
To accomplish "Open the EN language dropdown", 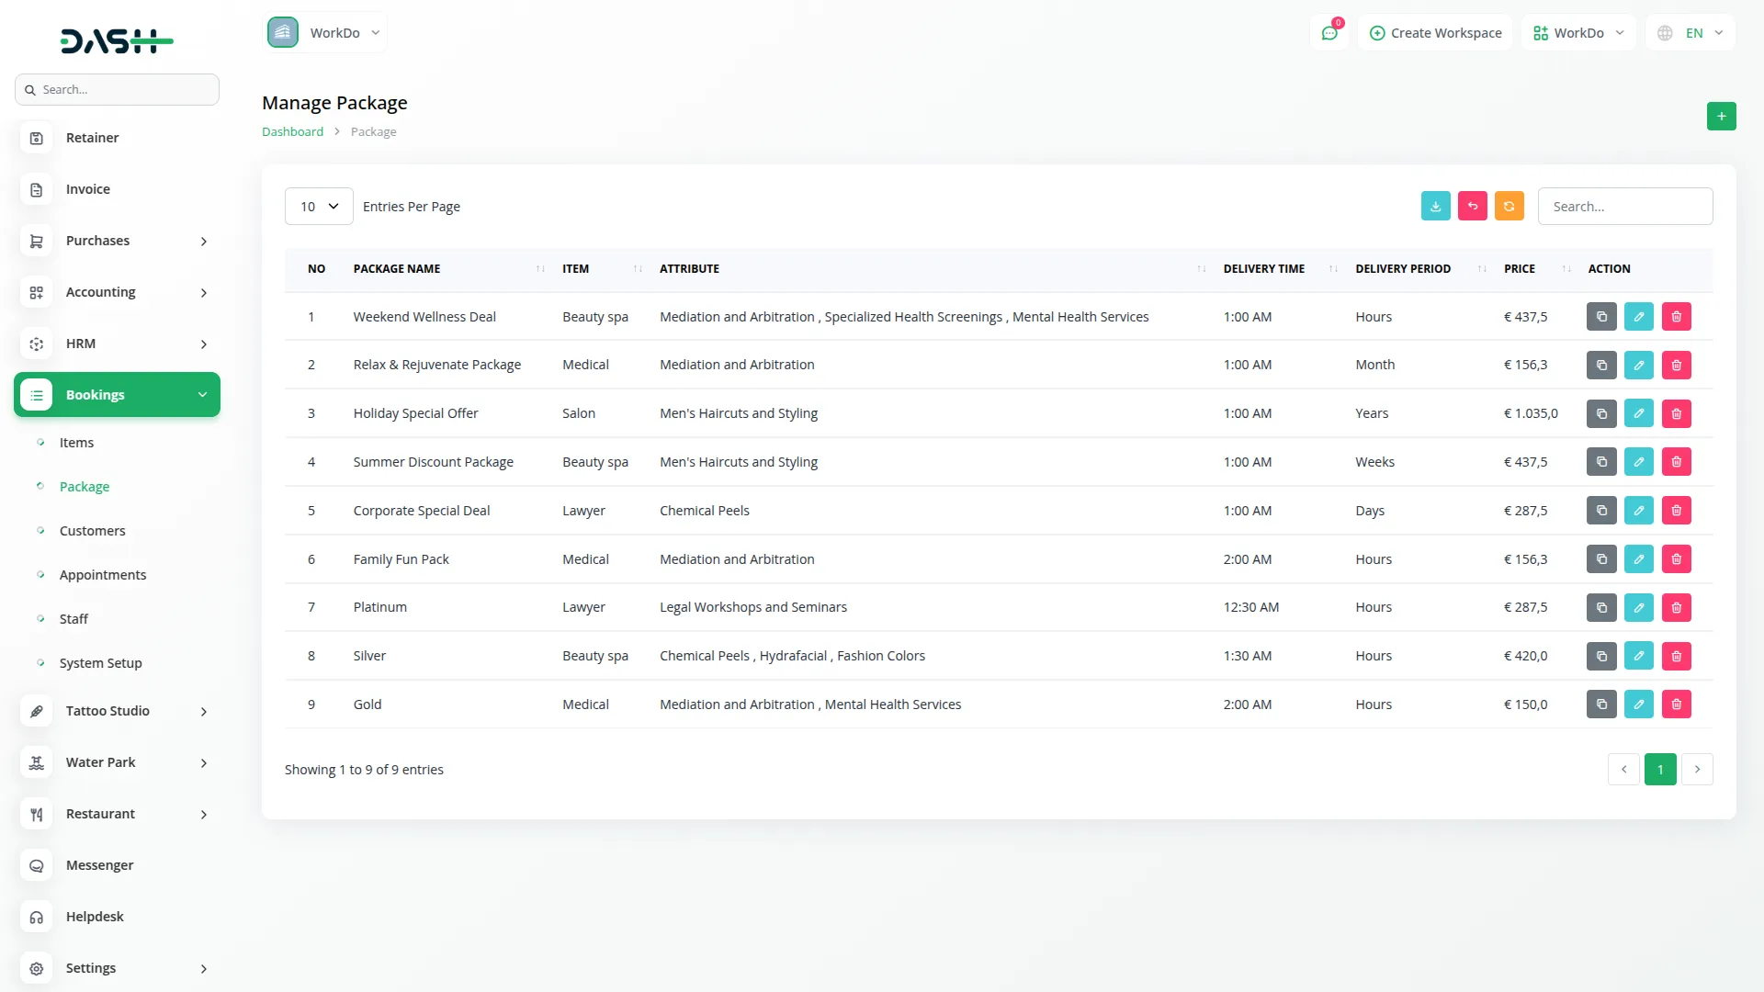I will pos(1690,33).
